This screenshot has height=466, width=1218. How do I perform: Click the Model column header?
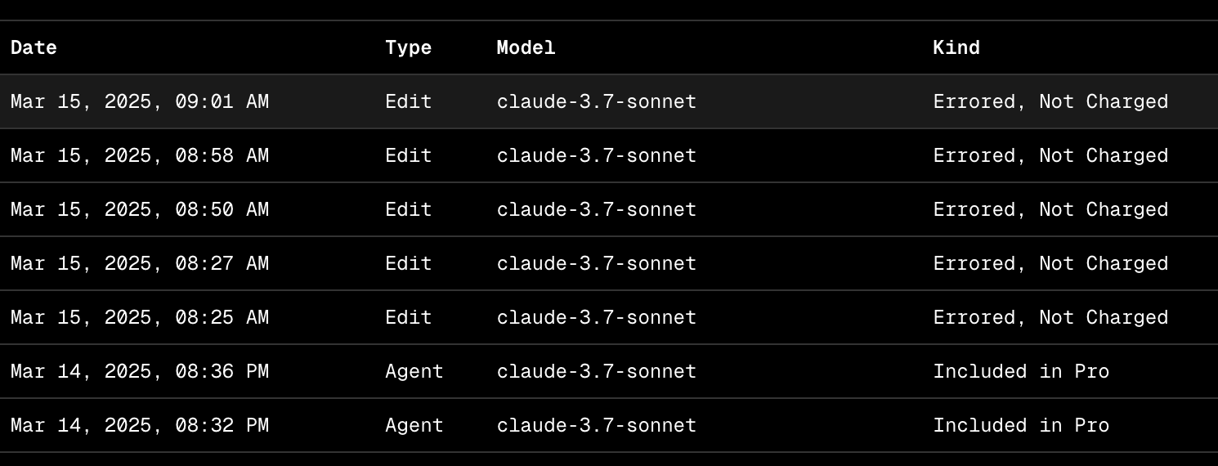pos(526,47)
